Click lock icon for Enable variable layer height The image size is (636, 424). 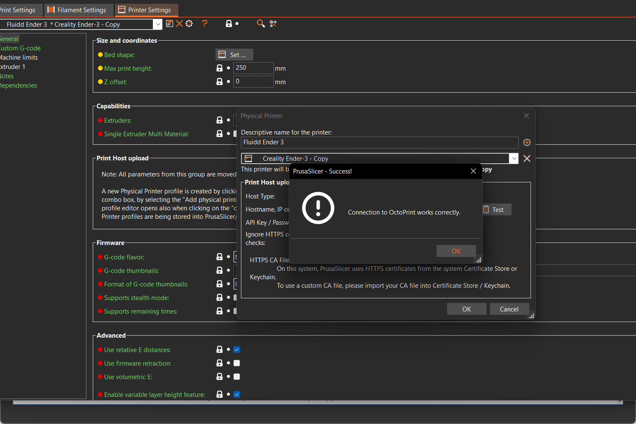click(x=219, y=394)
